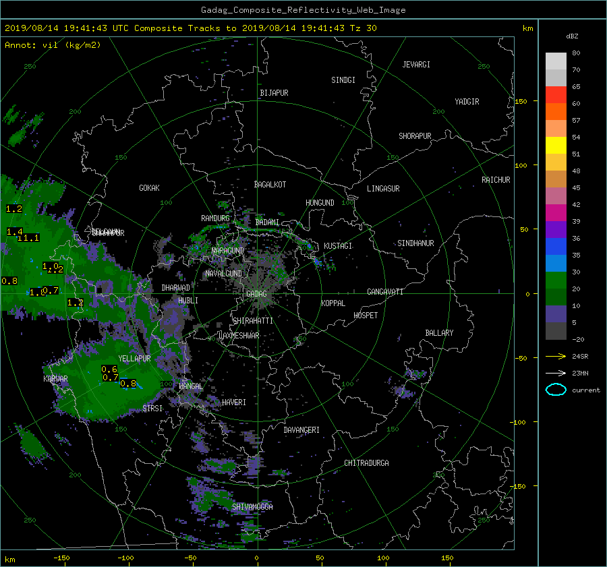Click the BALLARY city label
The height and width of the screenshot is (567, 607).
click(439, 333)
